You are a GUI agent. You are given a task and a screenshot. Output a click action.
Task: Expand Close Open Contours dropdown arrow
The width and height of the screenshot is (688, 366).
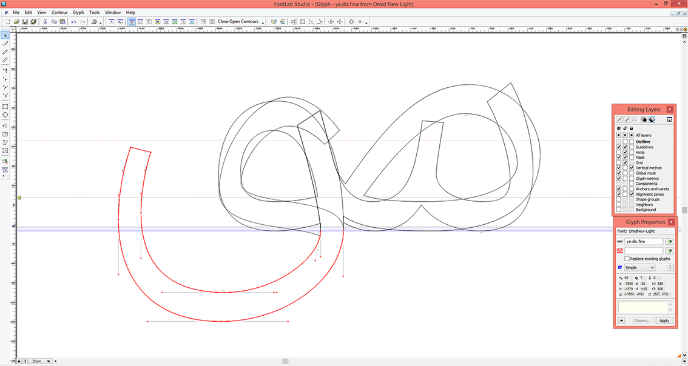[263, 22]
